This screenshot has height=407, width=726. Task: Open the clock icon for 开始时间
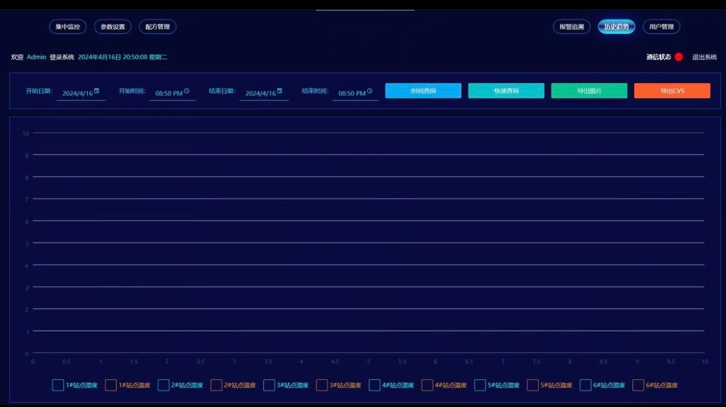tap(187, 91)
